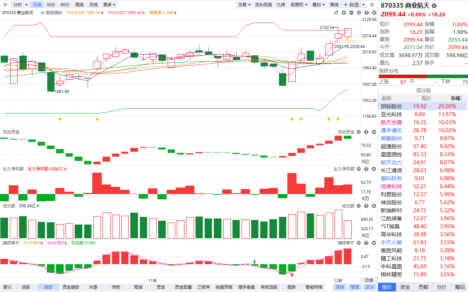Expand the arrow next to 自选 button
The width and height of the screenshot is (468, 292).
pyautogui.click(x=363, y=5)
